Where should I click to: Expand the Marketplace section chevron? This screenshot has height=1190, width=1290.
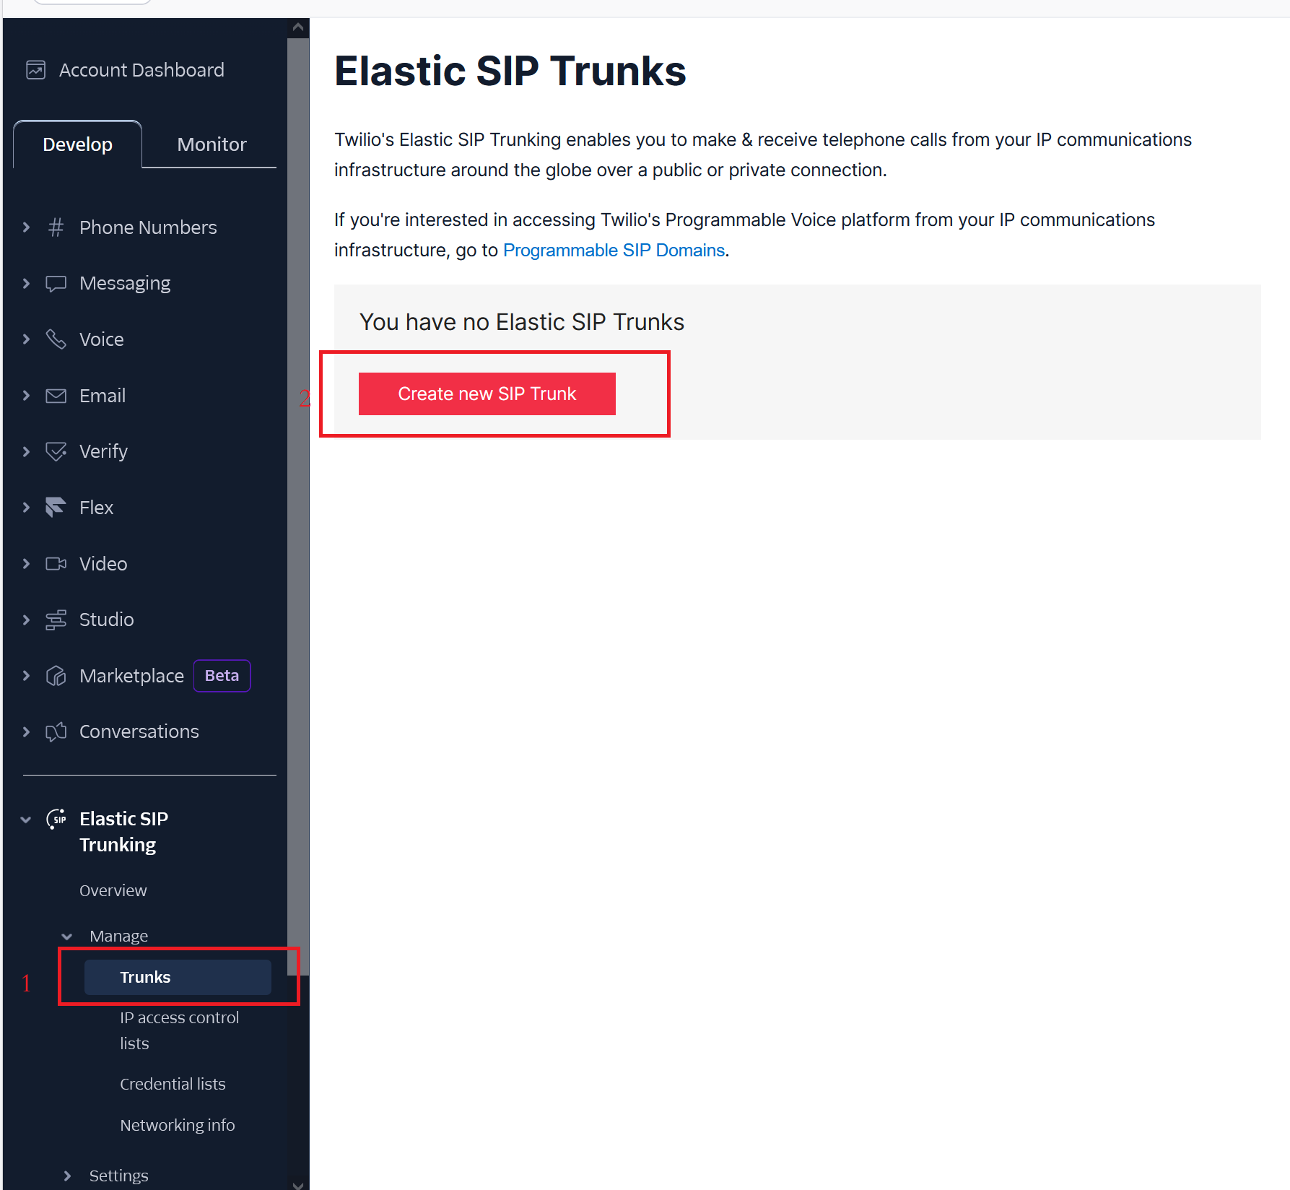(x=27, y=676)
